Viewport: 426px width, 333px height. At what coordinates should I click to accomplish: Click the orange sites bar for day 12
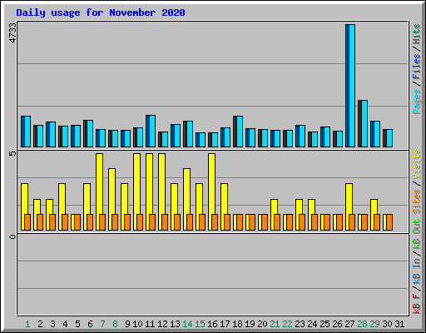[x=165, y=222]
